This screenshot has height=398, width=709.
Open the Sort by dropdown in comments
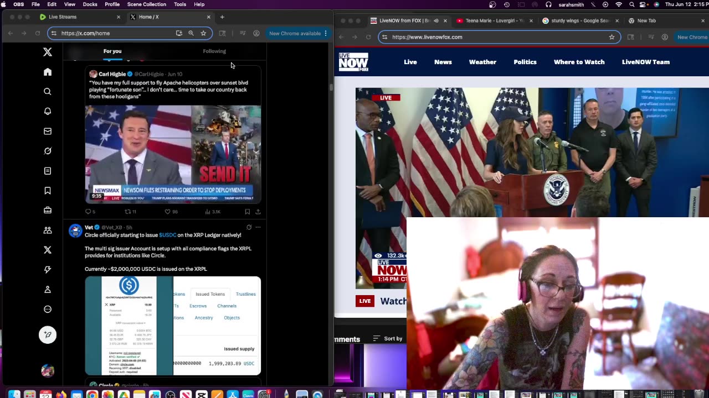click(x=388, y=338)
